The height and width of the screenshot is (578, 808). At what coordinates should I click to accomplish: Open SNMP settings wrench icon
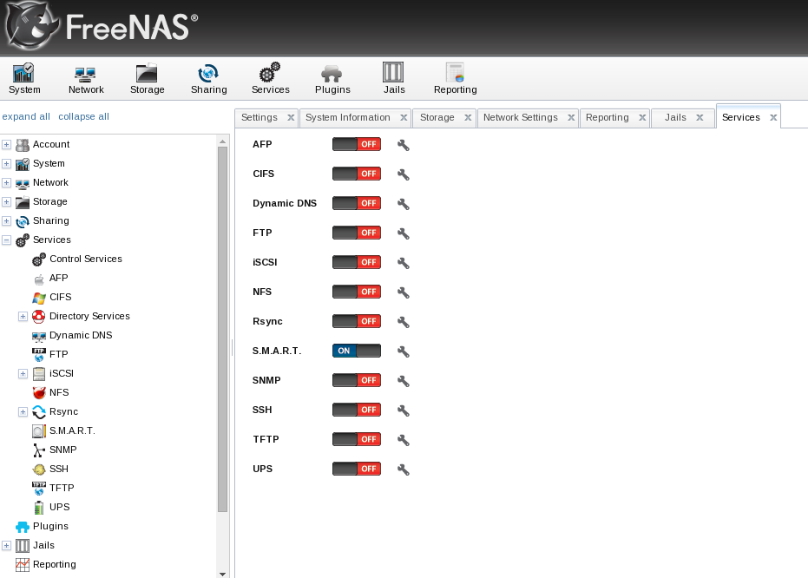[x=403, y=381]
